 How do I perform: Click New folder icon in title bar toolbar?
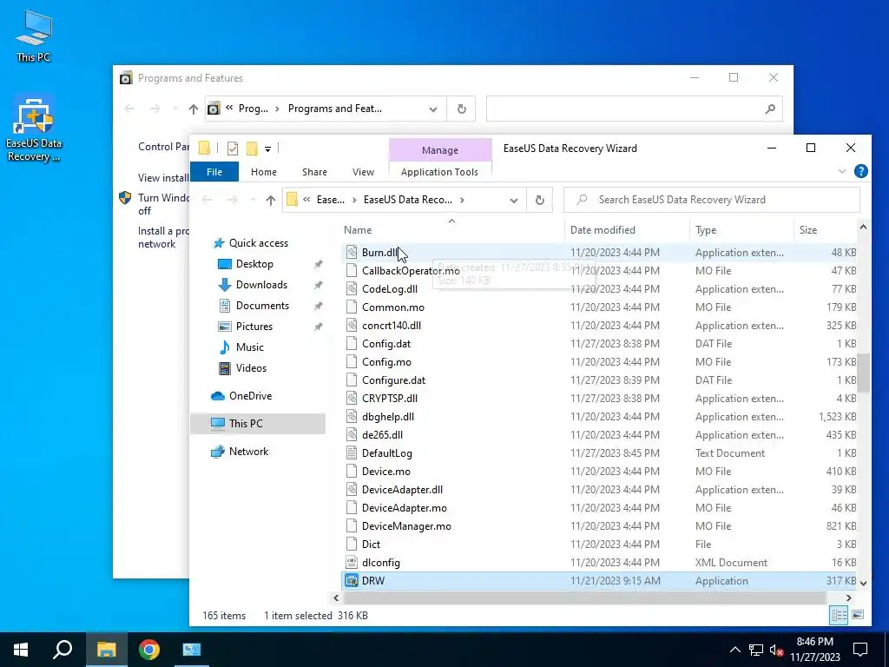[251, 149]
